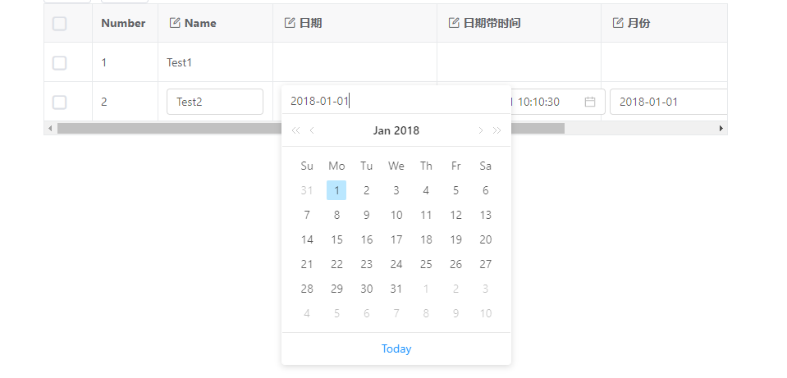This screenshot has width=787, height=378.
Task: Jump to next year with double-right arrow
Action: tap(496, 130)
